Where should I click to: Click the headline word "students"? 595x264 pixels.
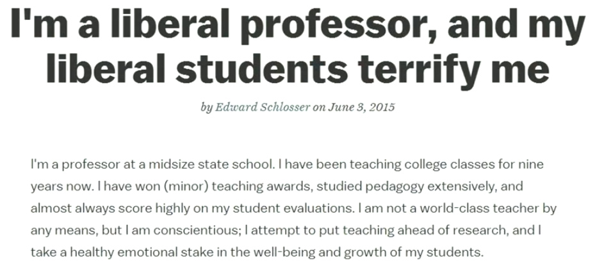262,68
